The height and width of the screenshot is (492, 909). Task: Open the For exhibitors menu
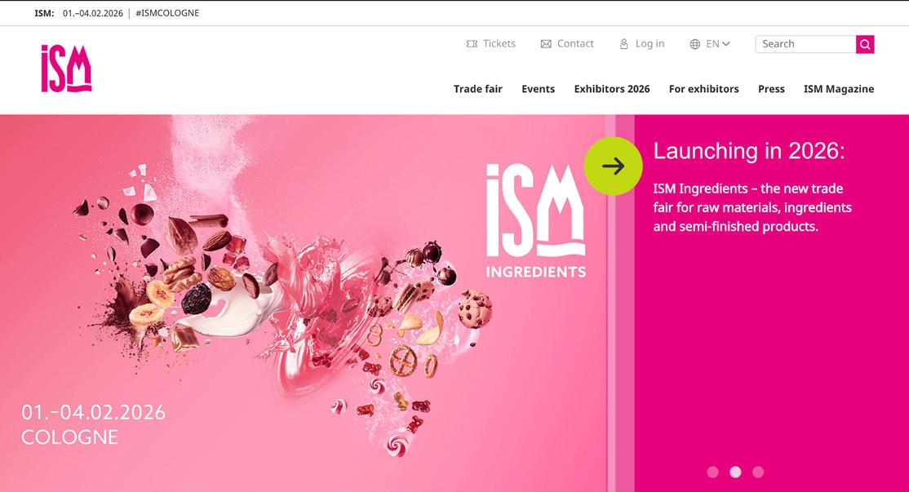703,89
